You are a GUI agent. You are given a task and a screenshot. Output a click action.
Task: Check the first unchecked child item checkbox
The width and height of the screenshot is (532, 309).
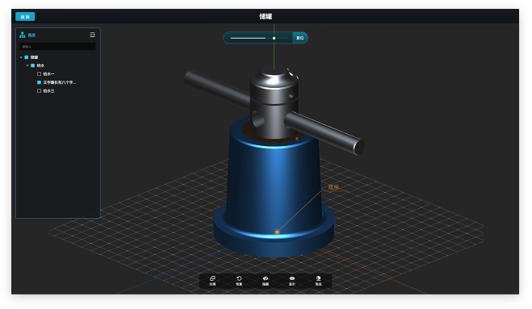(39, 74)
